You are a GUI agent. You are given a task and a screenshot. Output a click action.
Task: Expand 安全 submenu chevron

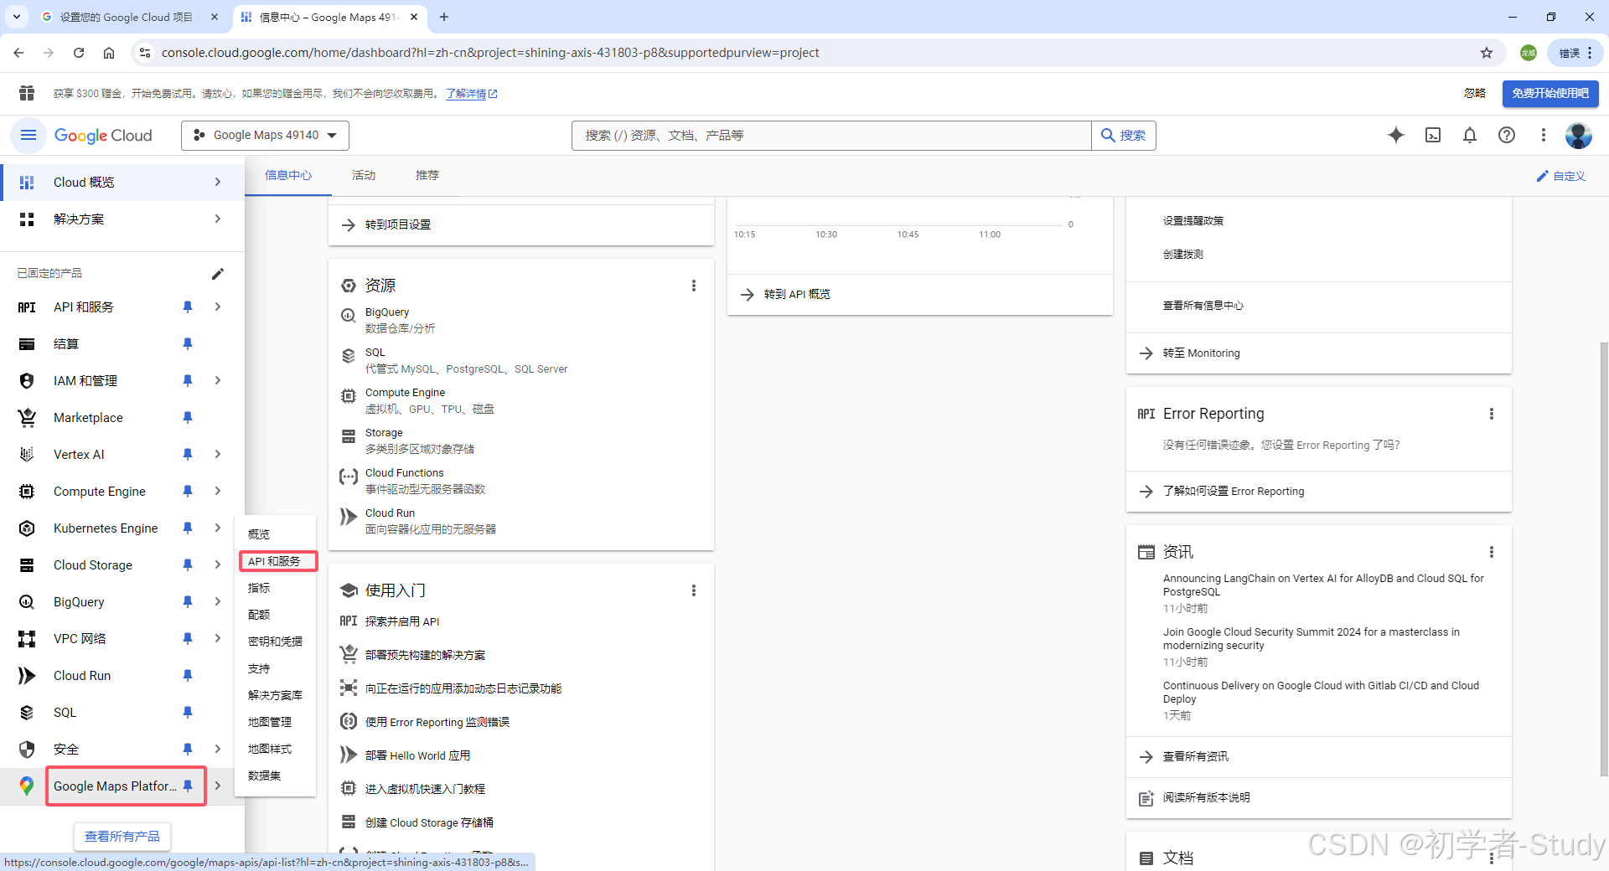(x=218, y=749)
